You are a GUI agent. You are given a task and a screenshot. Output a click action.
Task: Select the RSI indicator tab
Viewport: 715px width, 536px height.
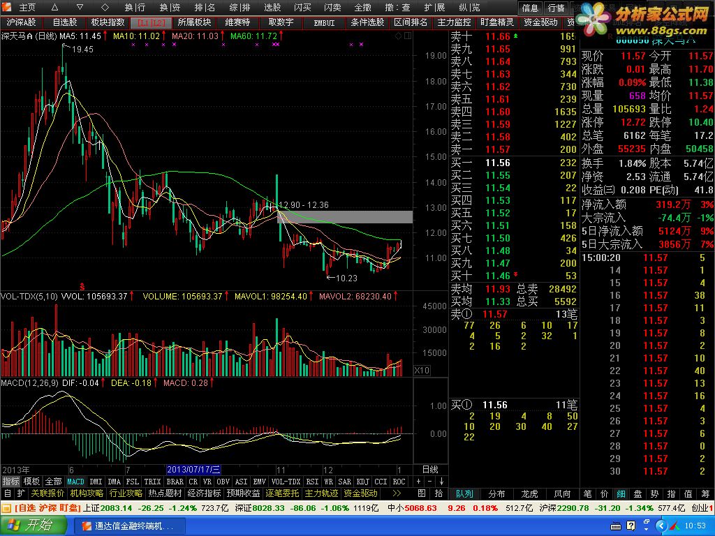[x=312, y=482]
